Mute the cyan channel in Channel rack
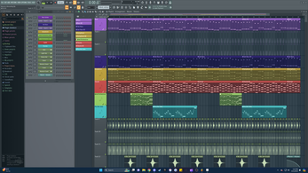Image resolution: width=308 pixels, height=173 pixels. click(x=27, y=46)
